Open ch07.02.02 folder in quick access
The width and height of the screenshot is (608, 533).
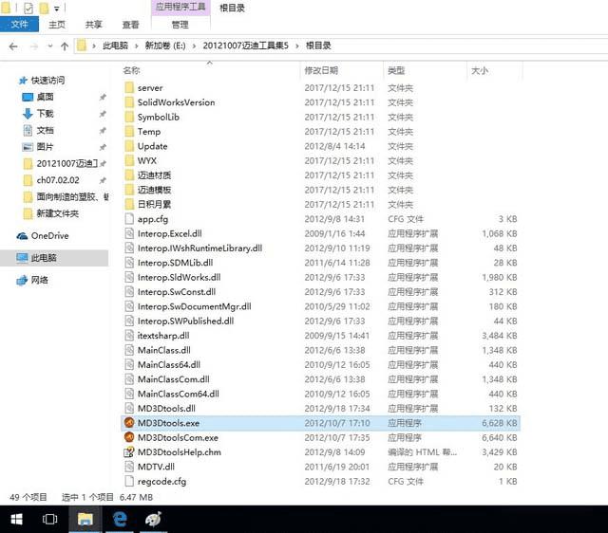58,180
